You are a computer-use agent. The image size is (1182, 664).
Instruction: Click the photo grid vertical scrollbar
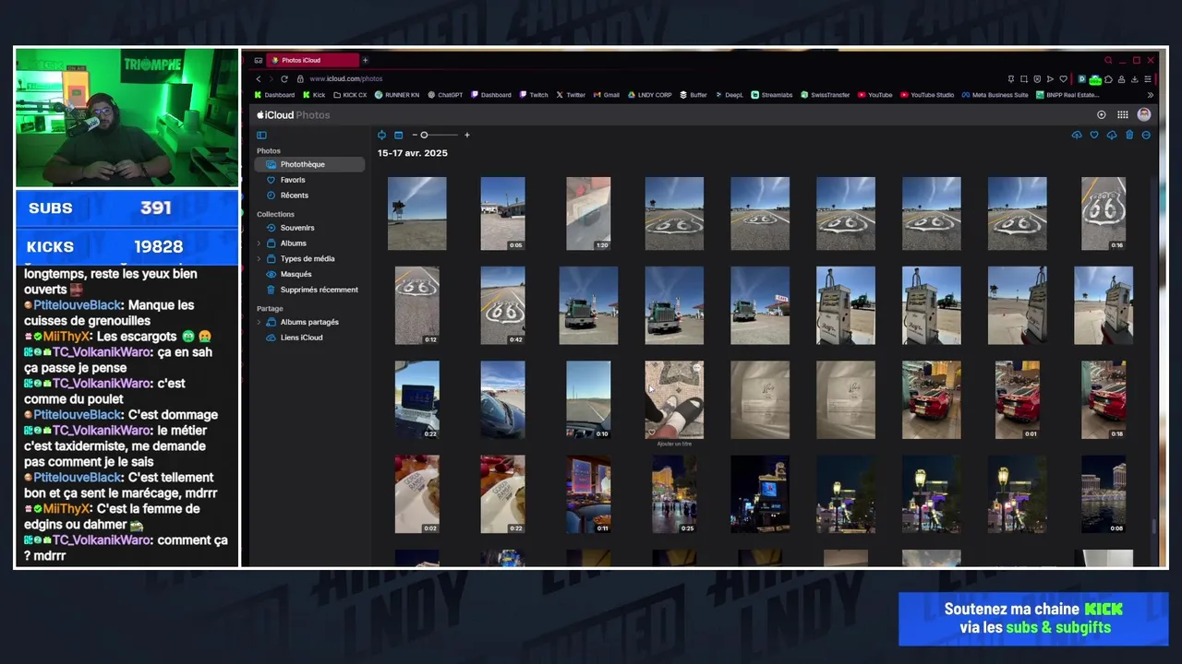coord(1154,527)
